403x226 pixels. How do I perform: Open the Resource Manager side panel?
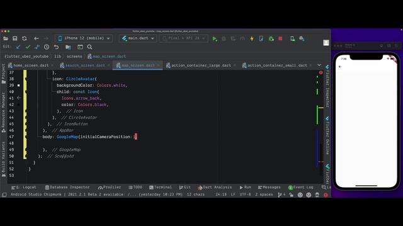click(x=3, y=113)
